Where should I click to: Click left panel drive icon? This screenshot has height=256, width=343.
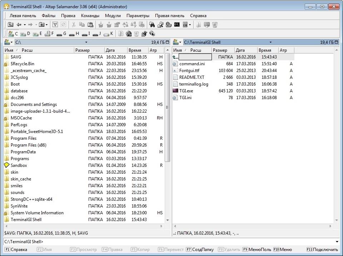[7, 42]
